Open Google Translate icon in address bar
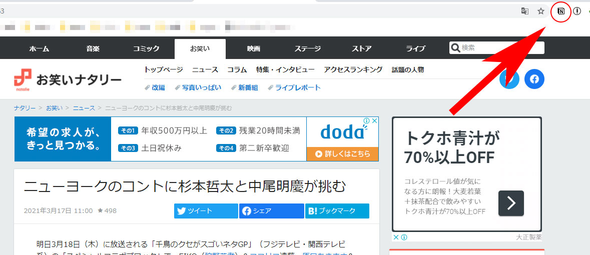The height and width of the screenshot is (255, 590). point(525,11)
